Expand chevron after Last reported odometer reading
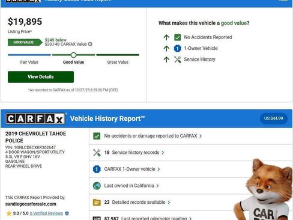 coord(190,218)
